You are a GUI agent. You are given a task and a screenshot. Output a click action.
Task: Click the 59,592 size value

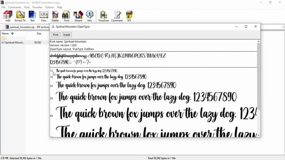pos(37,43)
